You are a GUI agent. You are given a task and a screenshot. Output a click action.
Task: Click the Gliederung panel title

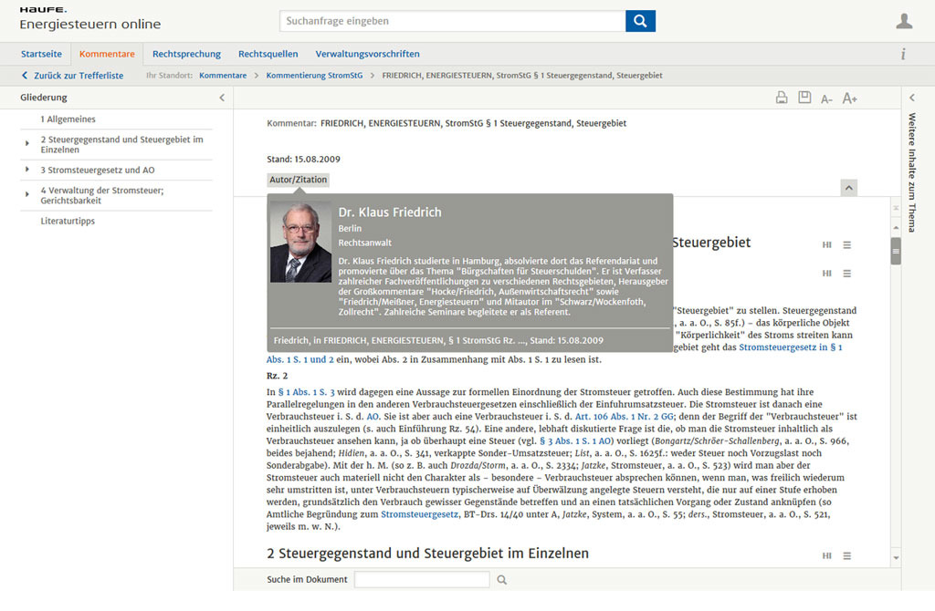[x=44, y=98]
